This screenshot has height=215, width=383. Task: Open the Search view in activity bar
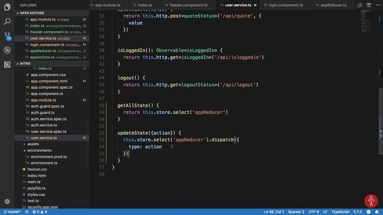pyautogui.click(x=7, y=21)
